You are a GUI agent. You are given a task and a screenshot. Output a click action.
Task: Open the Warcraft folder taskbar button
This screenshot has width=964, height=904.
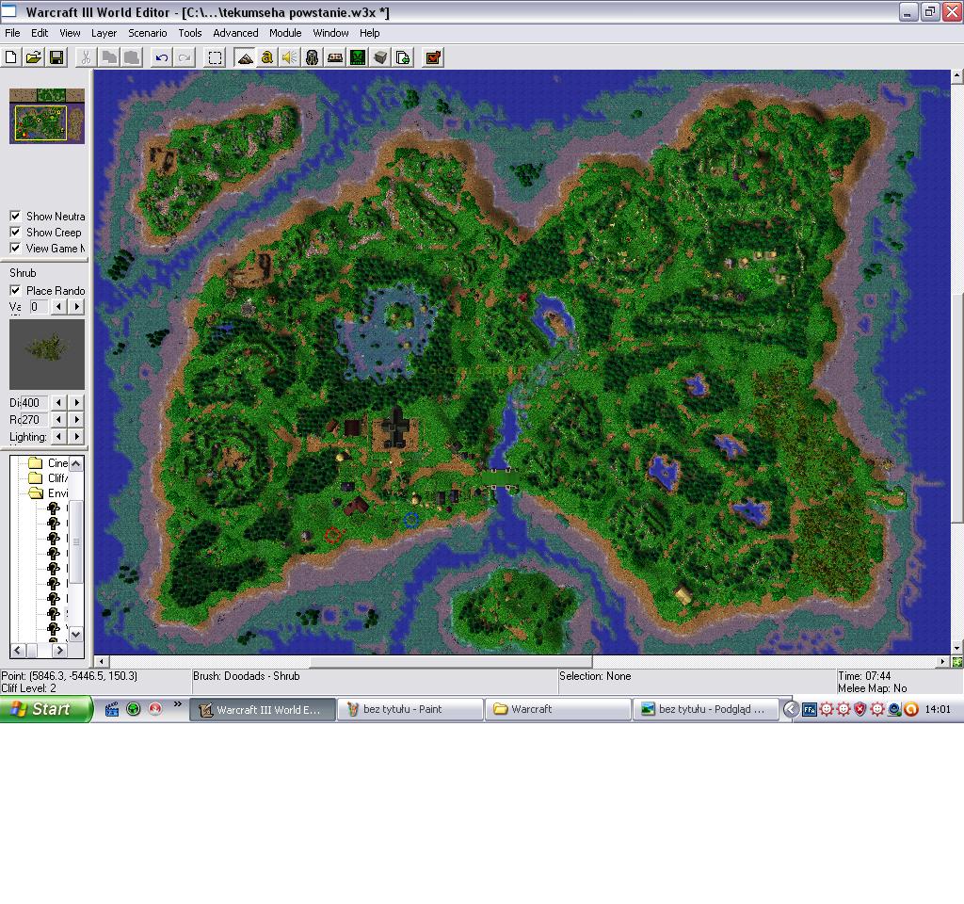[558, 709]
